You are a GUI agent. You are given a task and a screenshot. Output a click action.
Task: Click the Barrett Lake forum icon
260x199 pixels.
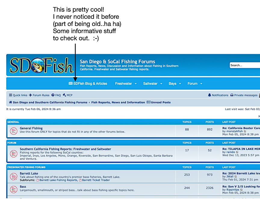[x=14, y=177]
